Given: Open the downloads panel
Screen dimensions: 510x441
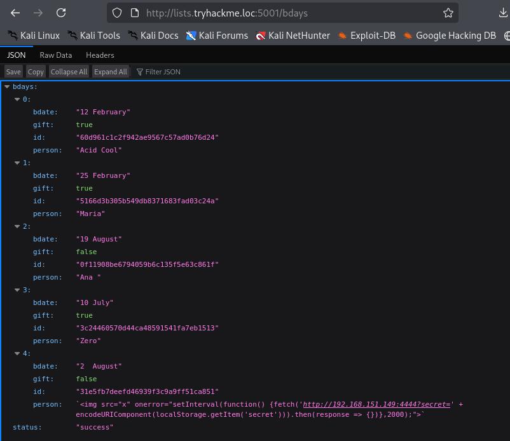Looking at the screenshot, I should point(503,13).
